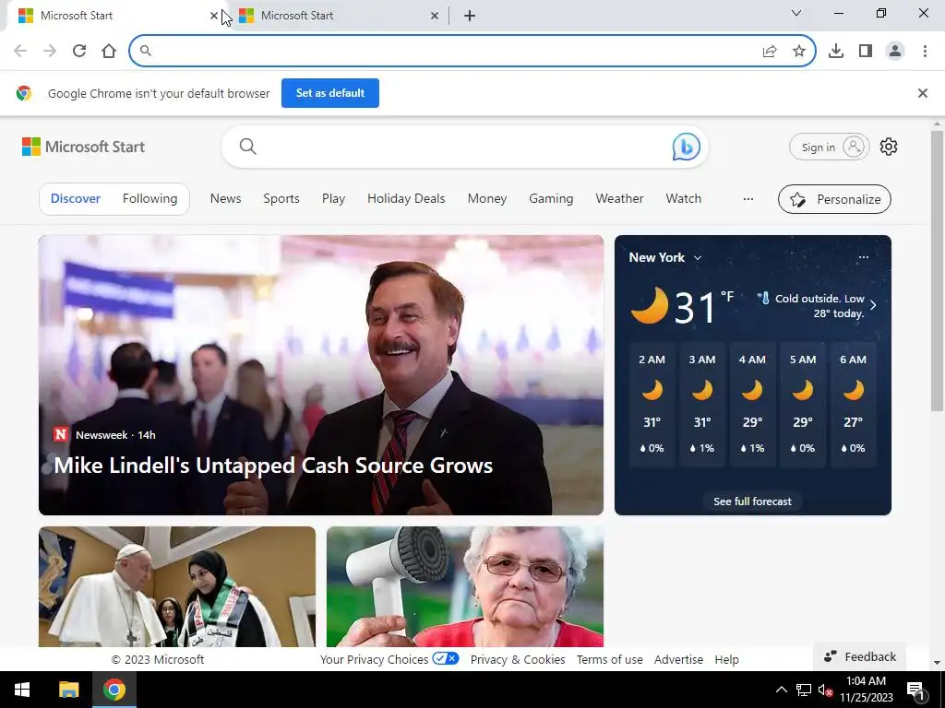Open the shower brush woman thumbnail
The width and height of the screenshot is (945, 708).
point(465,587)
